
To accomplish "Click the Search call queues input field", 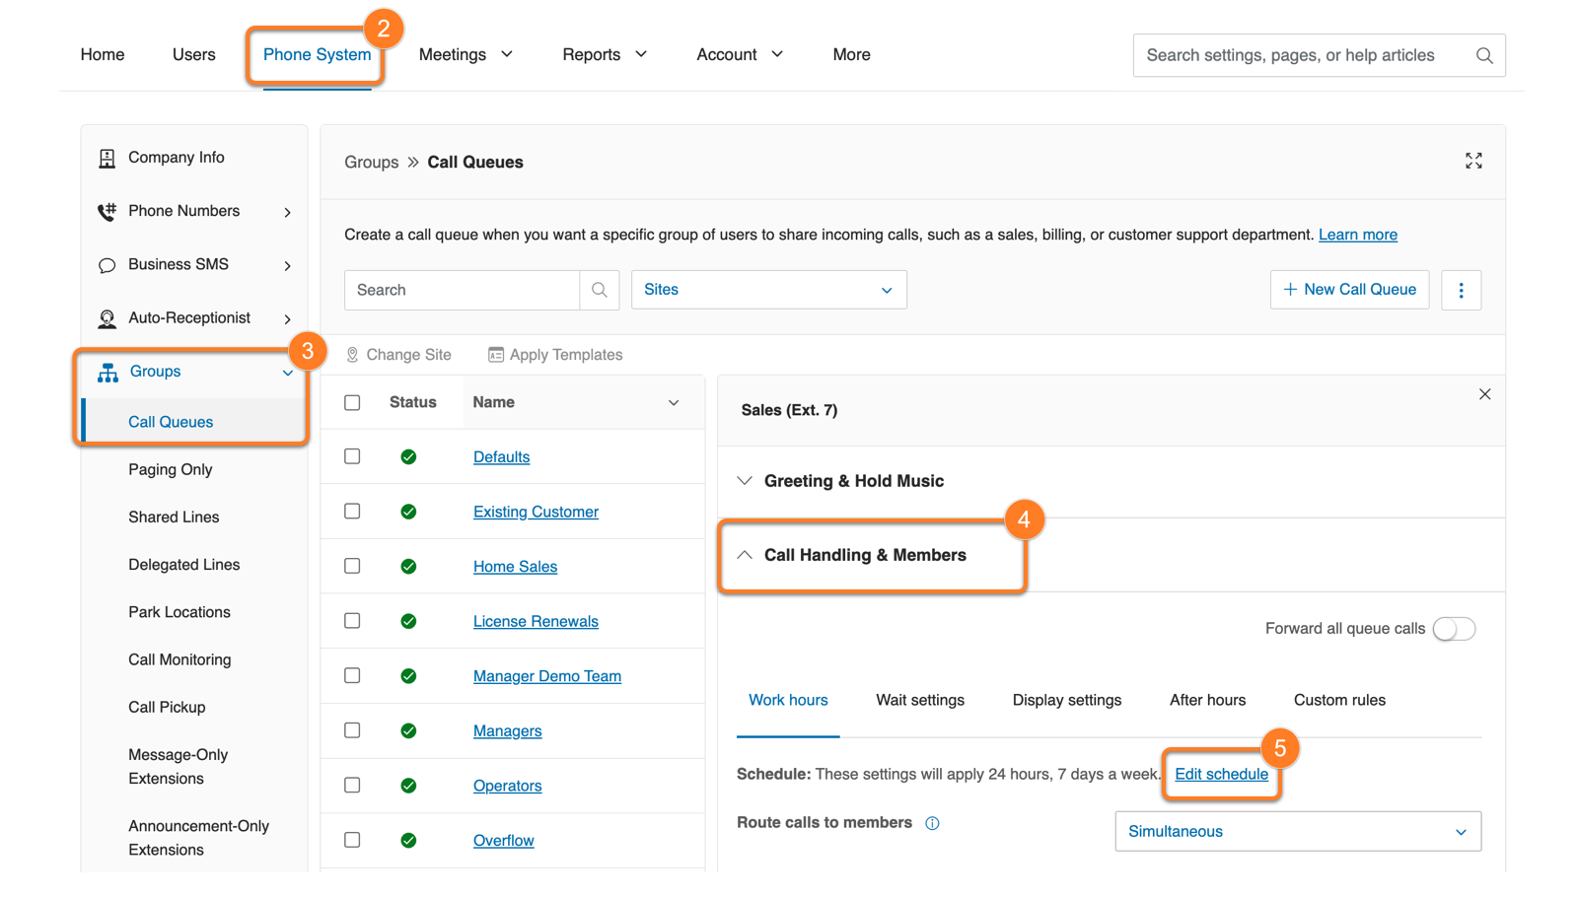I will (x=462, y=290).
